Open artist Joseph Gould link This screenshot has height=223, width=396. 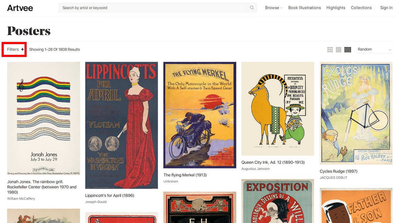[x=96, y=202]
